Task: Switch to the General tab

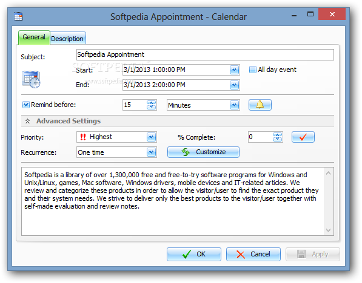Action: point(34,37)
